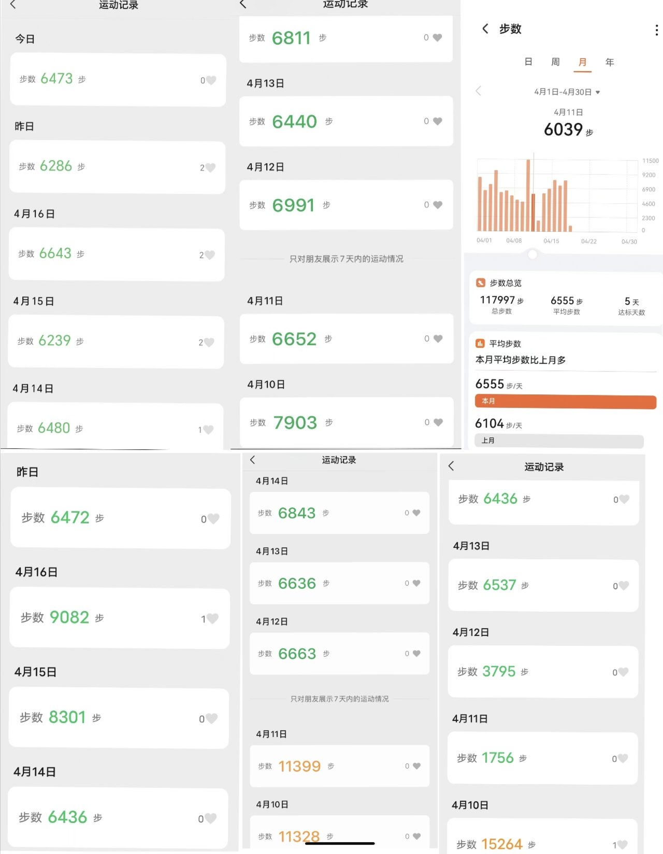Like today's 6473 steps record
Screen dimensions: 663x854
(x=210, y=80)
